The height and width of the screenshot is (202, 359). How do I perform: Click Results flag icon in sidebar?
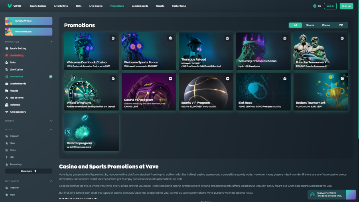point(7,91)
